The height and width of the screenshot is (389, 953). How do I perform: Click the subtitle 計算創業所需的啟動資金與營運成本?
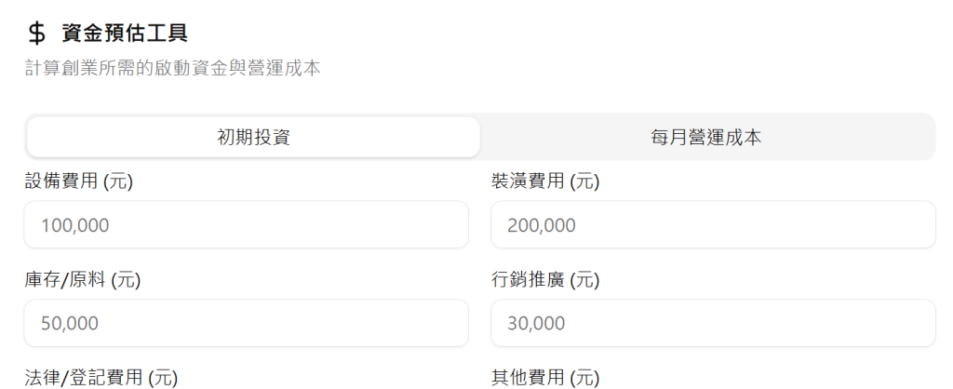tap(173, 68)
